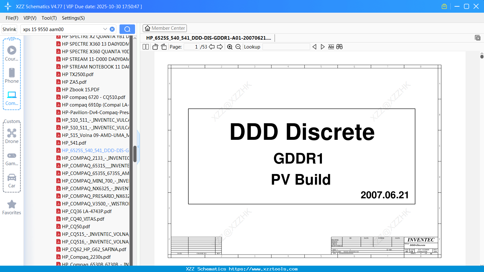Click the Lookup text field
The image size is (484, 272).
(x=286, y=47)
